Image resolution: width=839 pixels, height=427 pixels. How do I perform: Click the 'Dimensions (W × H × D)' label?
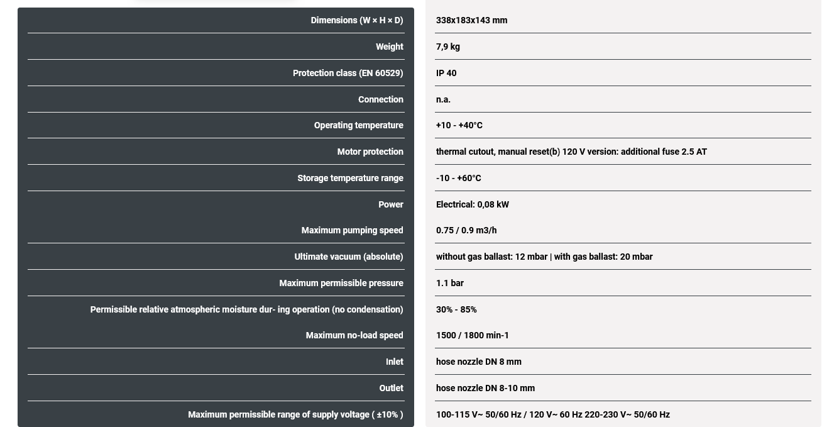356,20
